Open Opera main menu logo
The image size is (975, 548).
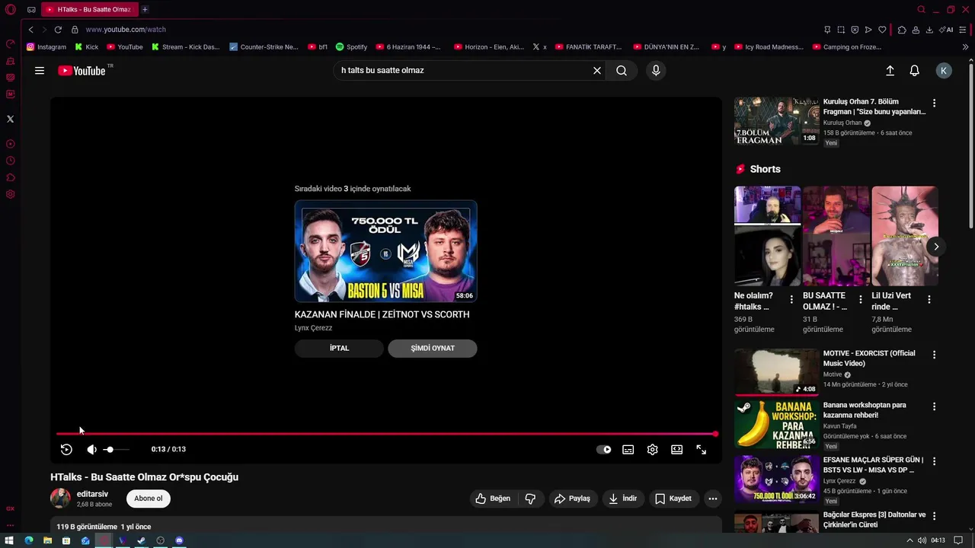10,10
